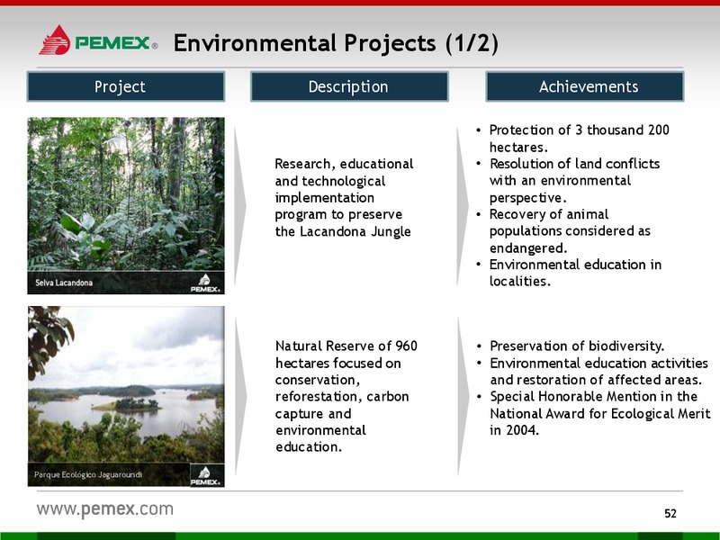Image resolution: width=720 pixels, height=540 pixels.
Task: Click bullet 'Special Honorable Mention in the National Award'
Action: 594,413
